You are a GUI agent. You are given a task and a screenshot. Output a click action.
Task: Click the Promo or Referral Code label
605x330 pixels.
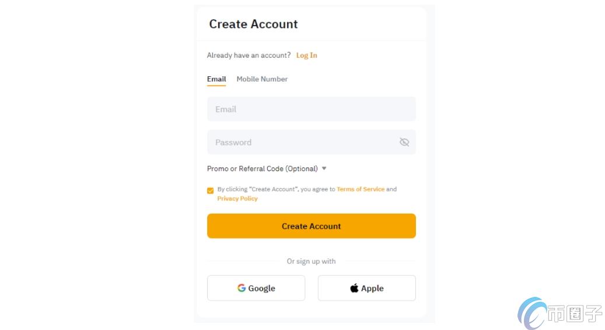262,169
